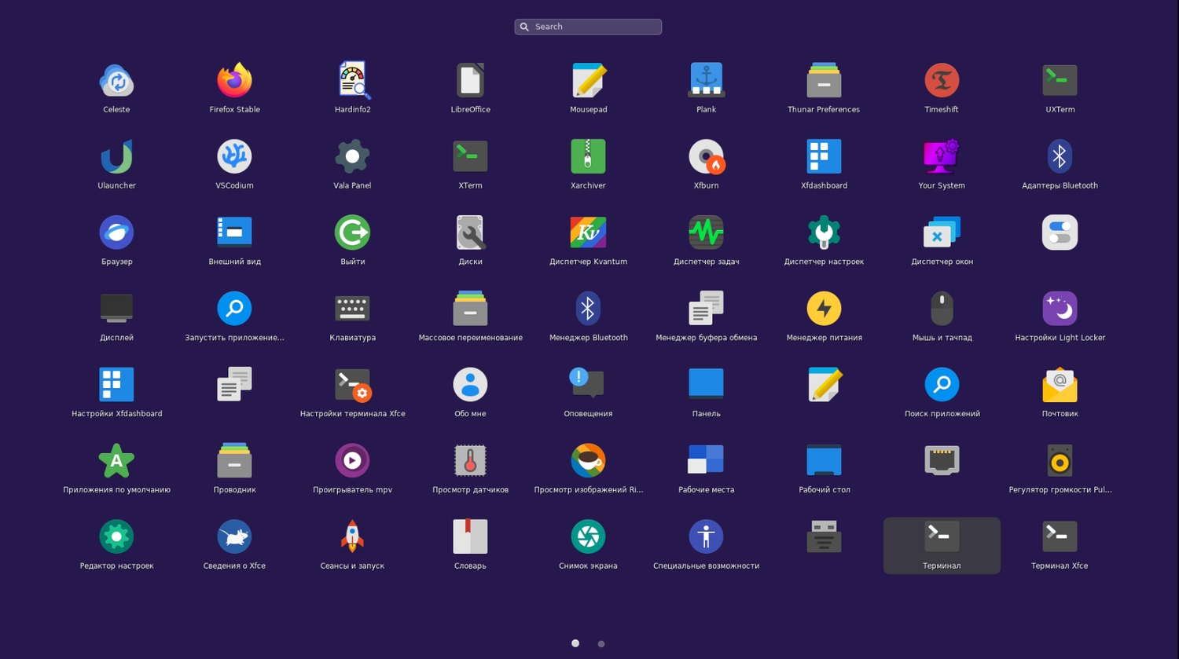Open Проигрыватель mpv

coord(352,461)
